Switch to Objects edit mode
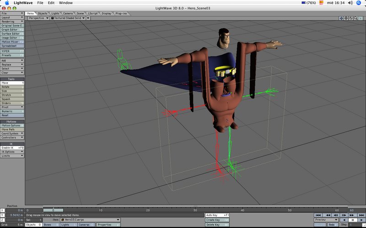This screenshot has width=366, height=228. point(33,225)
